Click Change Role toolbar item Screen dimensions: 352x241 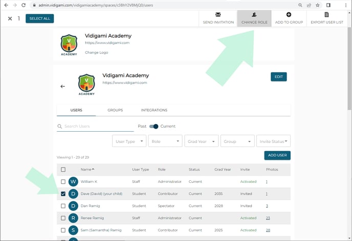tap(254, 18)
